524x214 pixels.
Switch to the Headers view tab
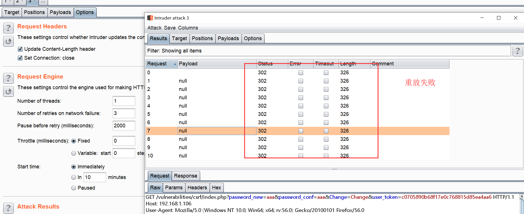[197, 188]
